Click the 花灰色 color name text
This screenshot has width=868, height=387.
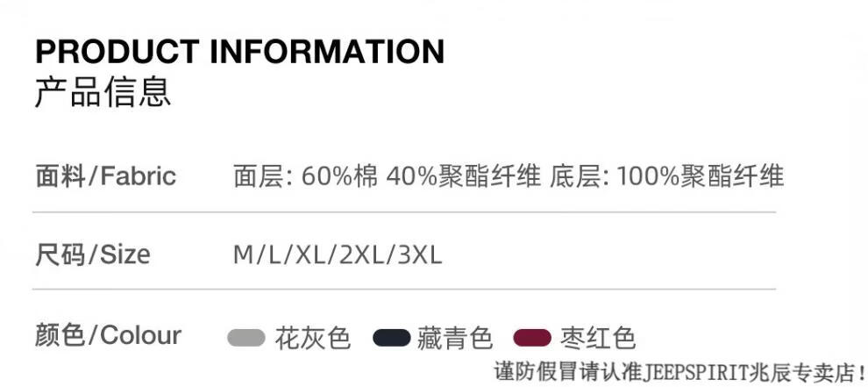(x=313, y=338)
